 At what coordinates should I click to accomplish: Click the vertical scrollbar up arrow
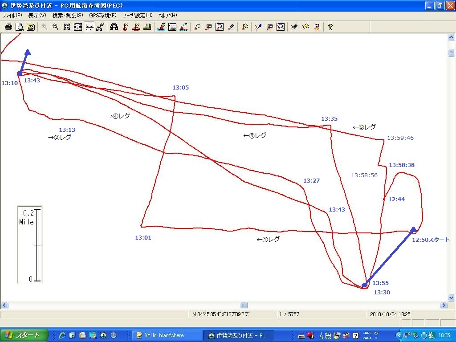[452, 37]
